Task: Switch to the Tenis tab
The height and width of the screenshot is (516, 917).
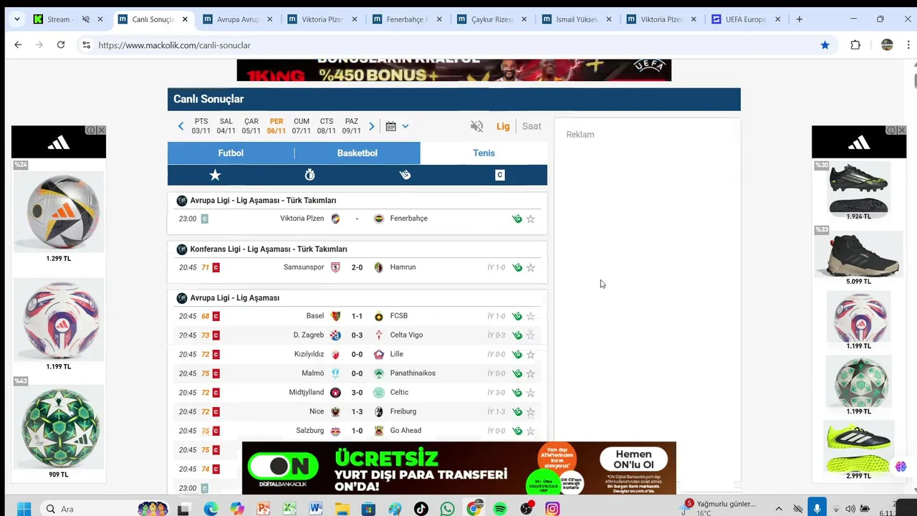Action: [484, 153]
